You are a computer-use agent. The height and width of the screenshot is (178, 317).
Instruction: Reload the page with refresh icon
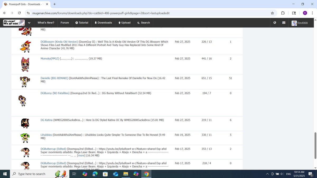coord(19,13)
